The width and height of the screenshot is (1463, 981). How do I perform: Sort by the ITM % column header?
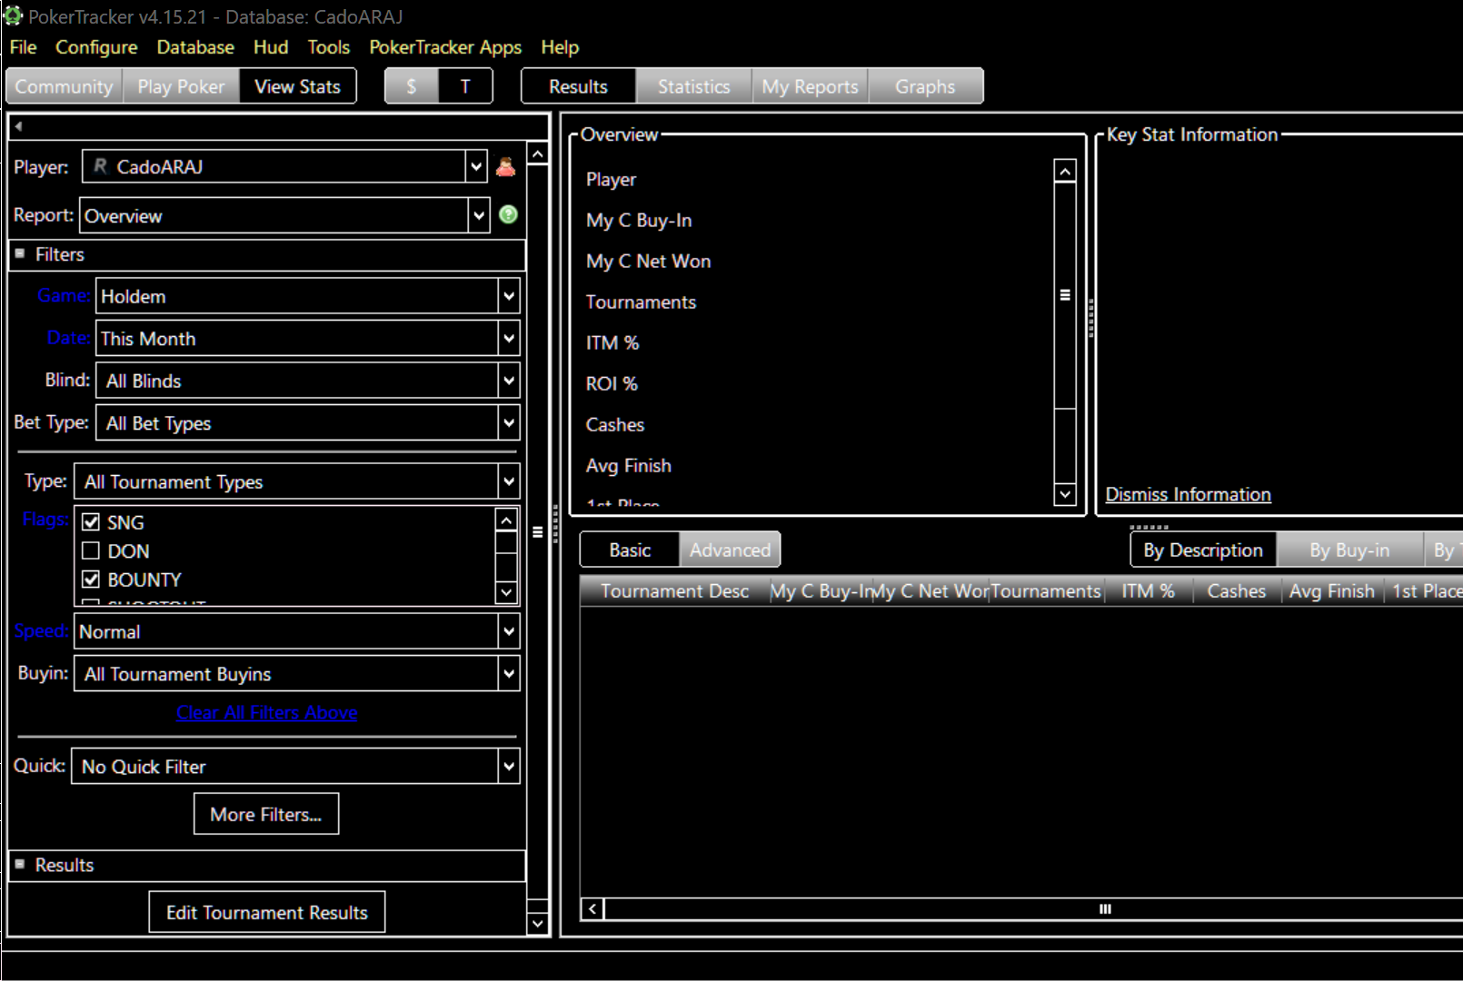(x=1148, y=591)
